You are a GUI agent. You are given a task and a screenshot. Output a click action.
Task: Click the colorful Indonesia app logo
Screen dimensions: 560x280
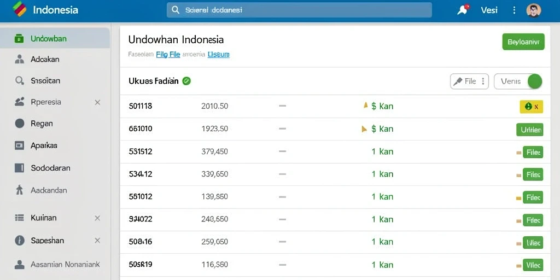tap(19, 9)
